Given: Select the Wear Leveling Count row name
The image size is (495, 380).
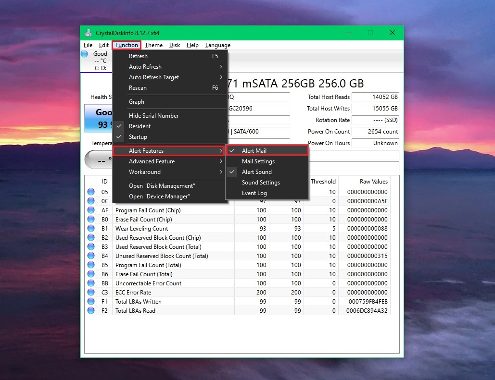Looking at the screenshot, I should (142, 229).
